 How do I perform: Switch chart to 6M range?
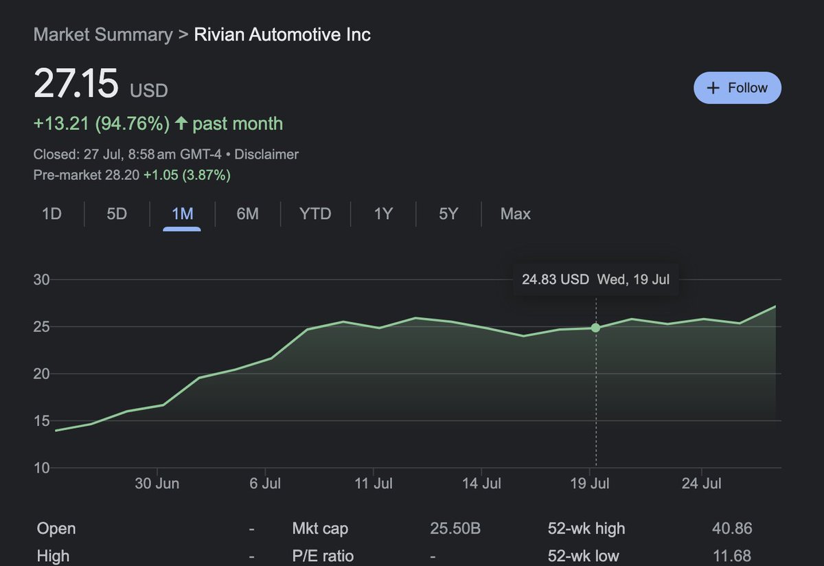coord(247,214)
